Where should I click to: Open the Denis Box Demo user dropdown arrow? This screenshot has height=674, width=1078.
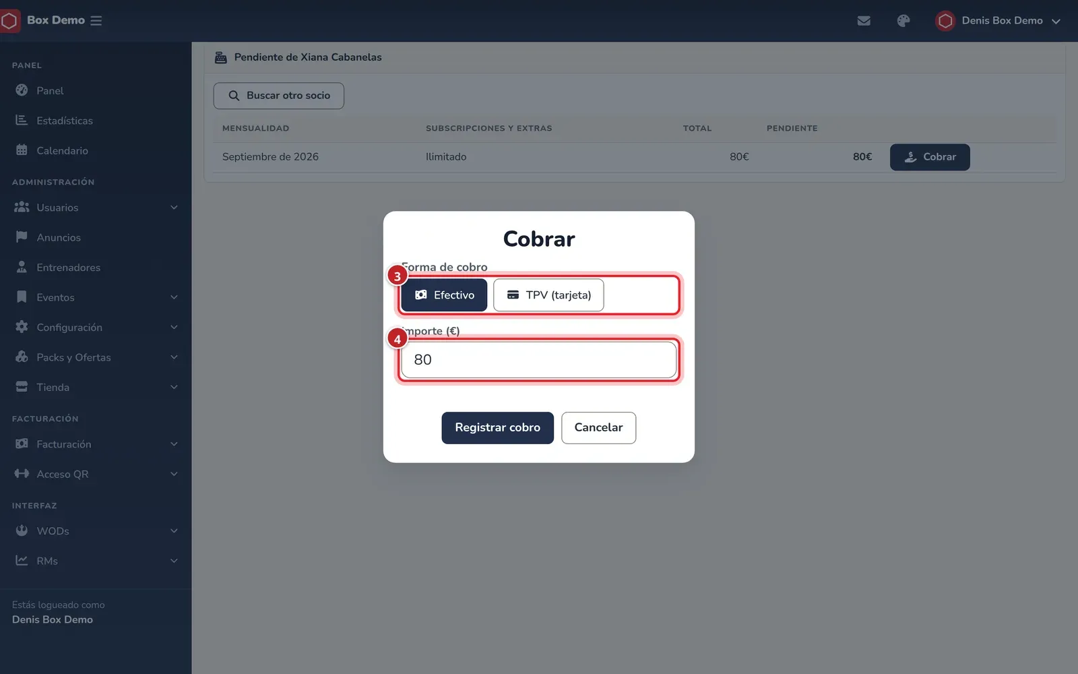[x=1056, y=22]
